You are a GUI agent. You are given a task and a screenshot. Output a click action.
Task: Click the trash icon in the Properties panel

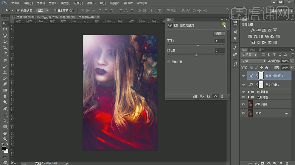pos(222,96)
